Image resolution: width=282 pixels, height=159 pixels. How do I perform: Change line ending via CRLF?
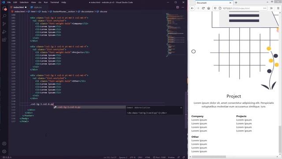(x=140, y=157)
